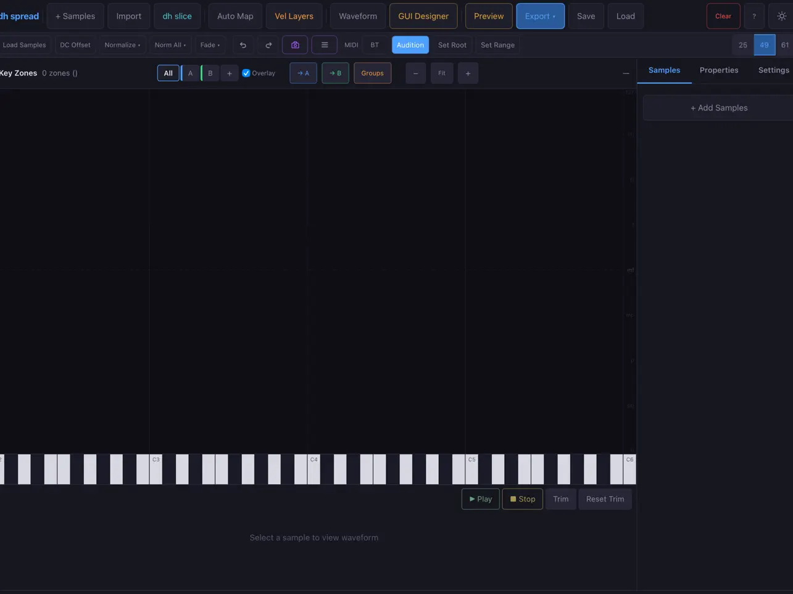Show All groups filter
The image size is (793, 594).
(x=168, y=73)
